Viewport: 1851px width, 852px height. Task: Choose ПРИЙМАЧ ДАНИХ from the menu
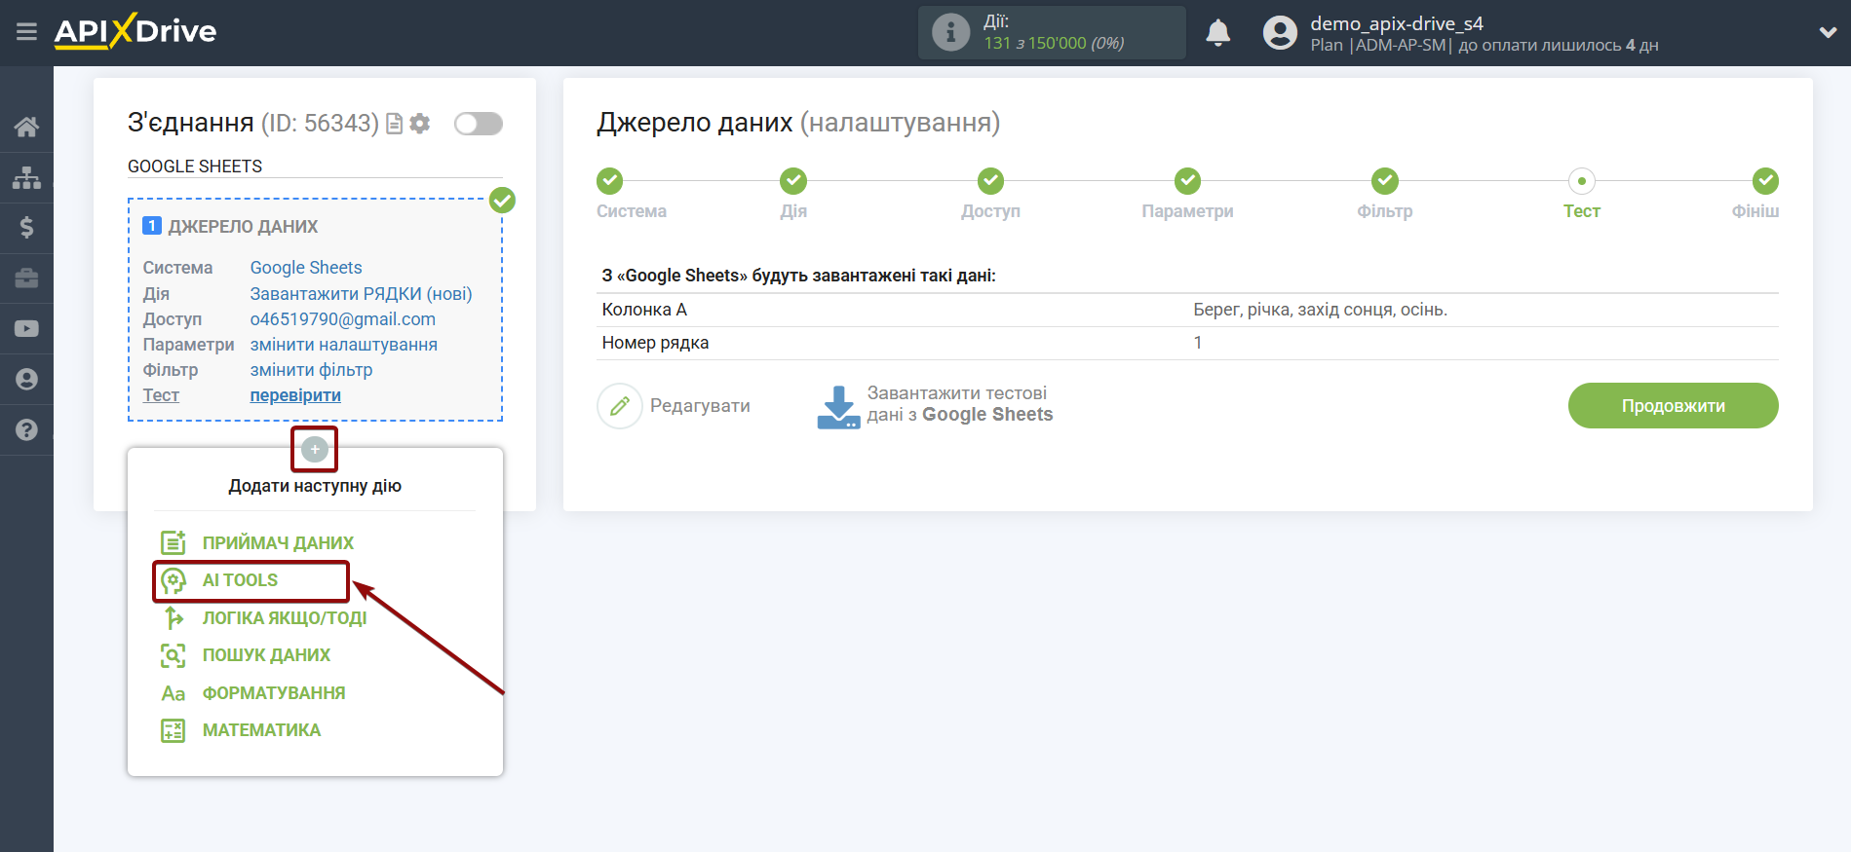277,543
